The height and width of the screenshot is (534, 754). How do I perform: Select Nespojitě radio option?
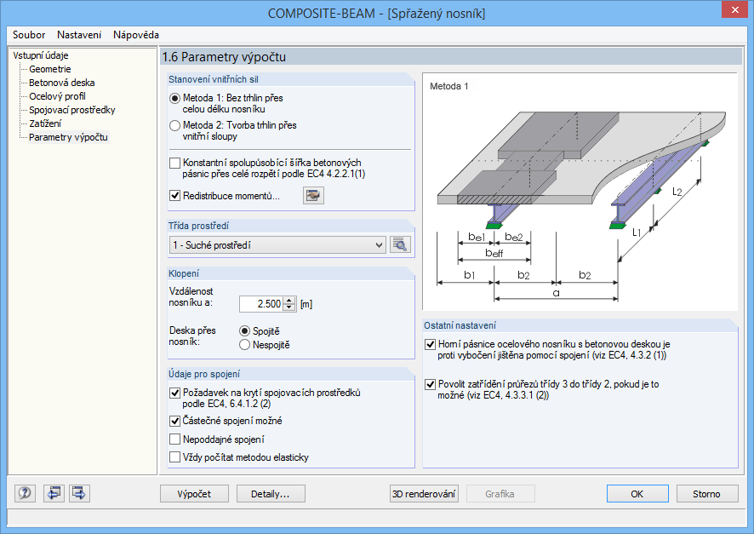click(x=244, y=345)
